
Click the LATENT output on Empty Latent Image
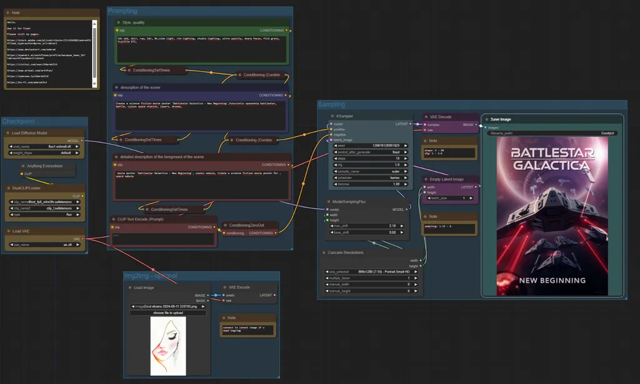point(476,186)
